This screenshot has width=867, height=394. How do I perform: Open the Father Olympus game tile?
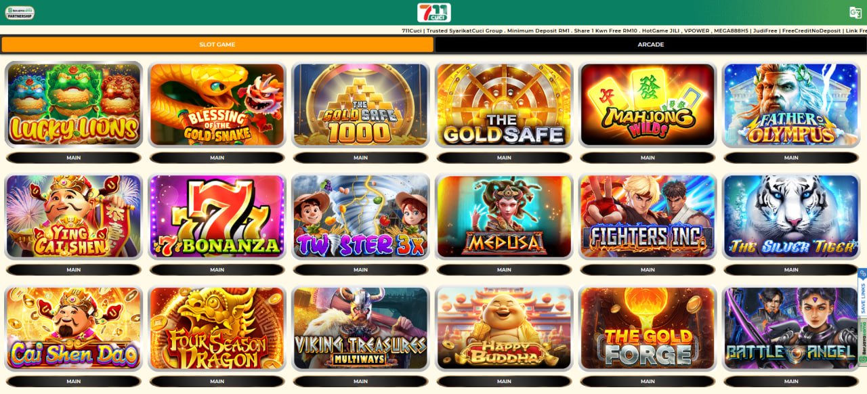pos(791,104)
